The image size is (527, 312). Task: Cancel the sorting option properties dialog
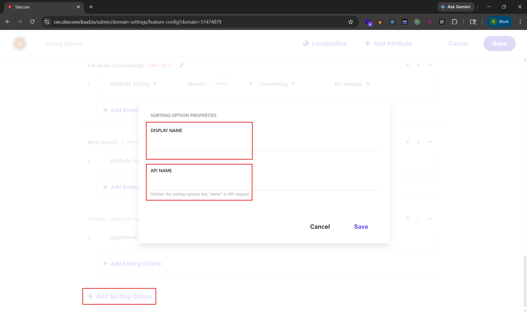320,227
